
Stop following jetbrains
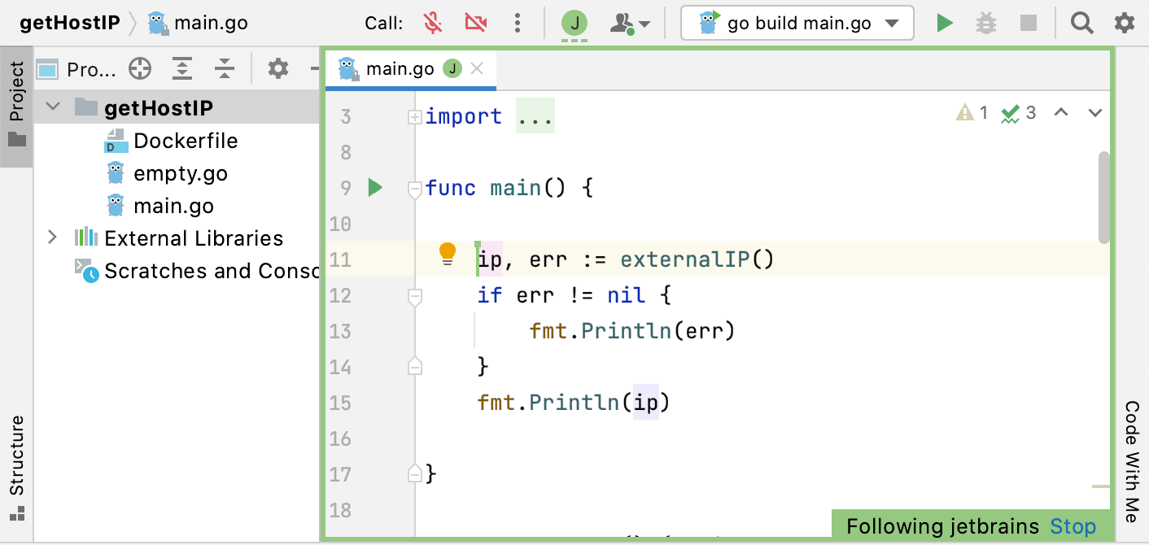coord(1073,526)
